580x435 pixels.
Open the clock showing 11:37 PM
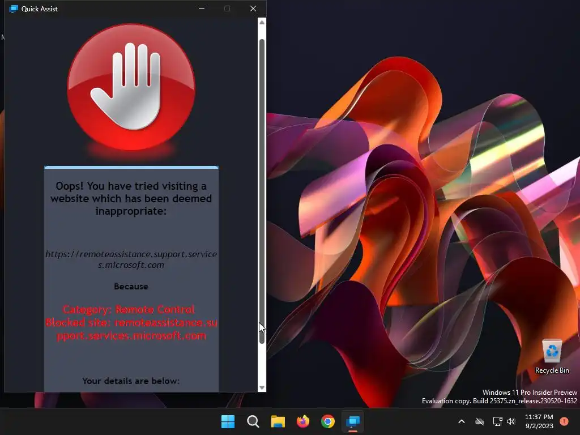539,421
